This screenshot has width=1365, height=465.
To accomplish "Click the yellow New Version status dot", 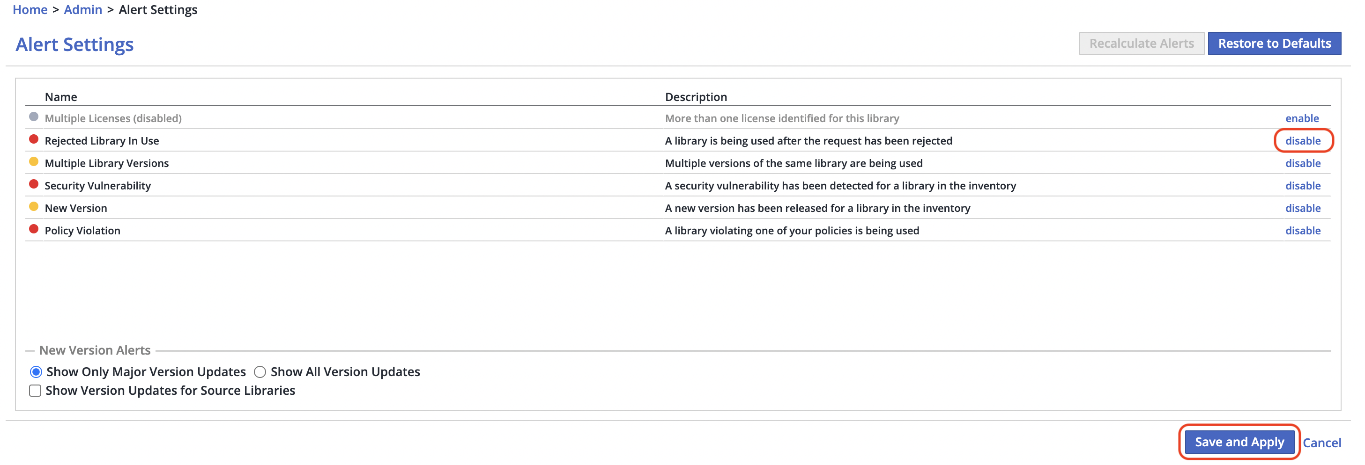I will (33, 207).
